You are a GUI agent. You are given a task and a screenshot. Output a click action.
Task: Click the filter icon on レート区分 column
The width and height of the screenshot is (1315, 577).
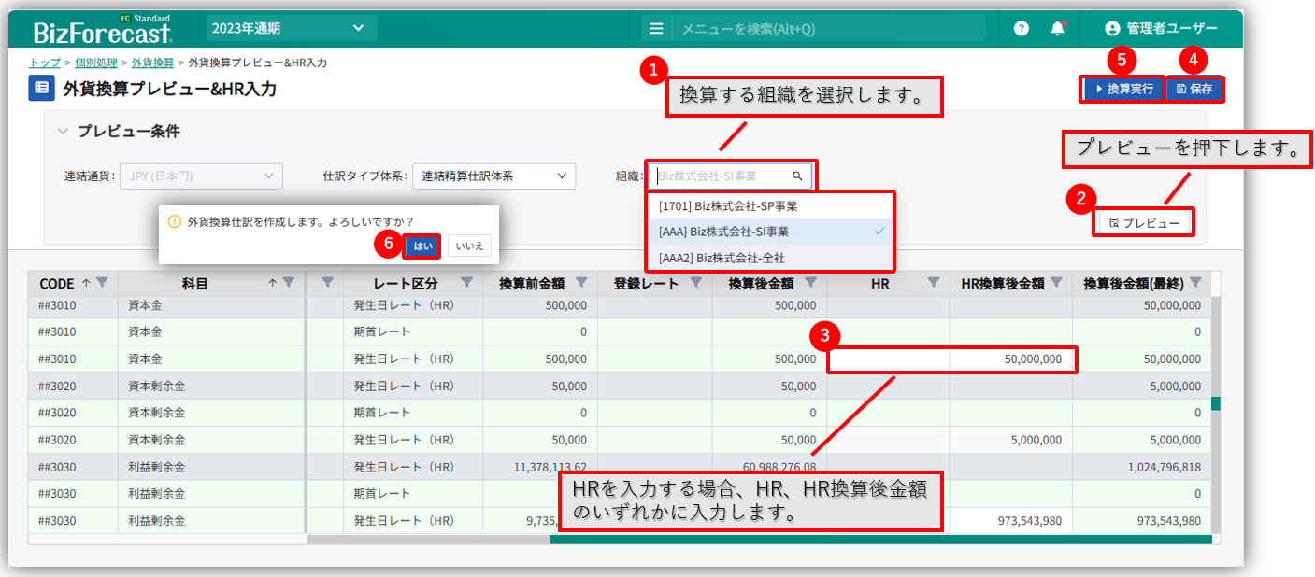pos(466,283)
